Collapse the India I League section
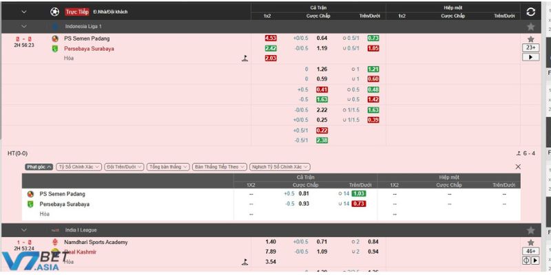 pyautogui.click(x=24, y=230)
